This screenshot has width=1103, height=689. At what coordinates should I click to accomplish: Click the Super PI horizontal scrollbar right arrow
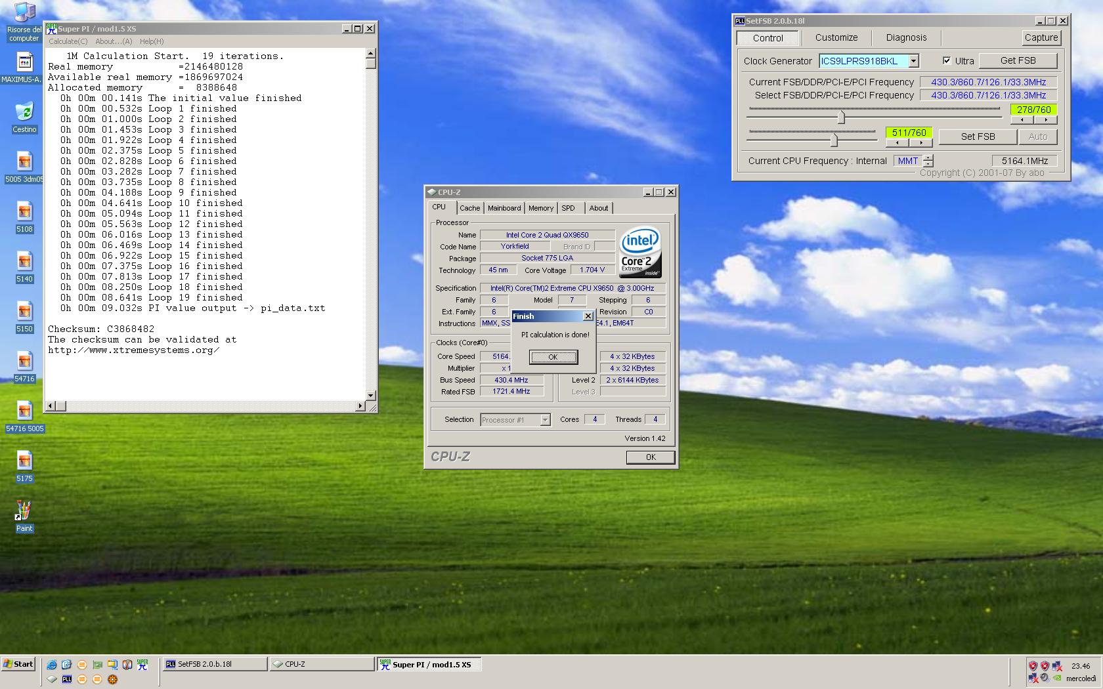[x=360, y=406]
